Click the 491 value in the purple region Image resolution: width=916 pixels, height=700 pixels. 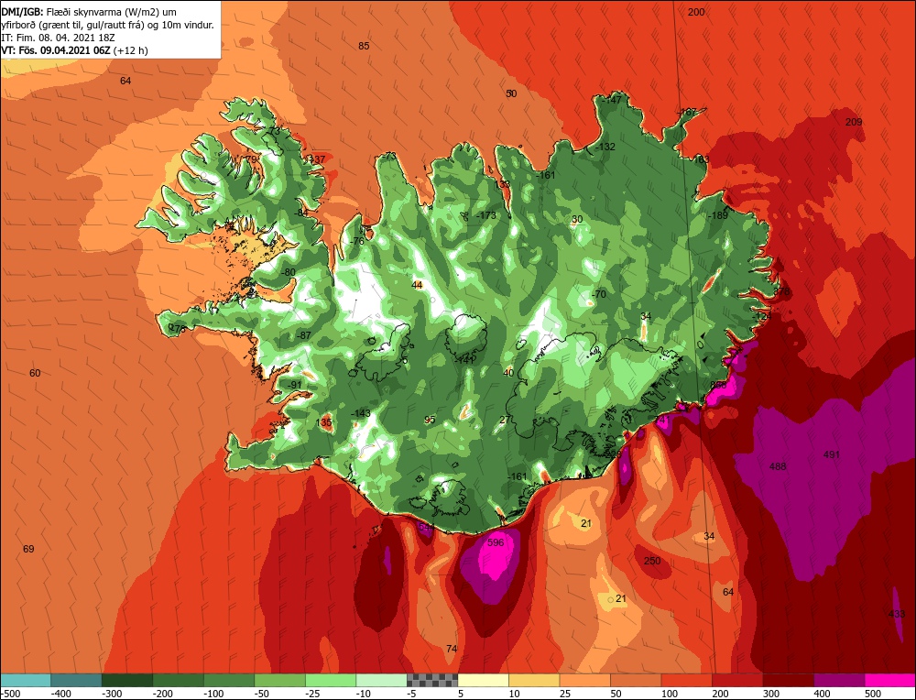pos(832,454)
